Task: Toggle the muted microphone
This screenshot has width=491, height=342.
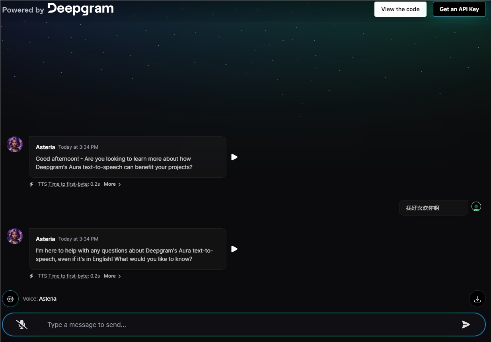Action: coord(22,325)
